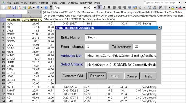Screen dimensions: 186x103
Task: Open the font size dropdown
Action: 95,8
